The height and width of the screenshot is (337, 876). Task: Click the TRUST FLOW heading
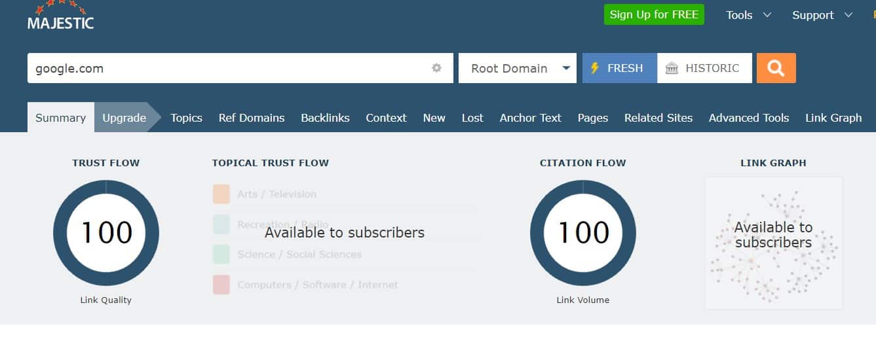[x=106, y=163]
